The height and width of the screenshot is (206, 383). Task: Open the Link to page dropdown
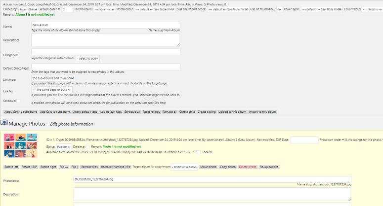click(x=52, y=90)
